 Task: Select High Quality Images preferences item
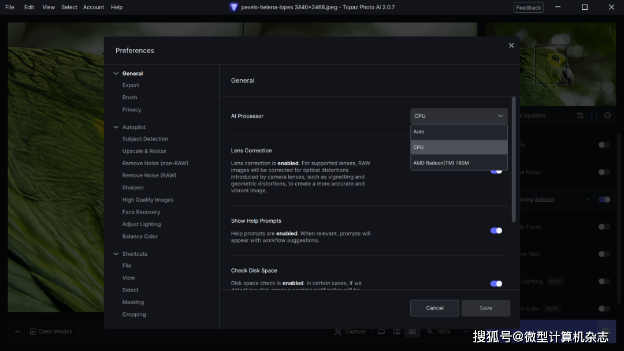tap(148, 200)
